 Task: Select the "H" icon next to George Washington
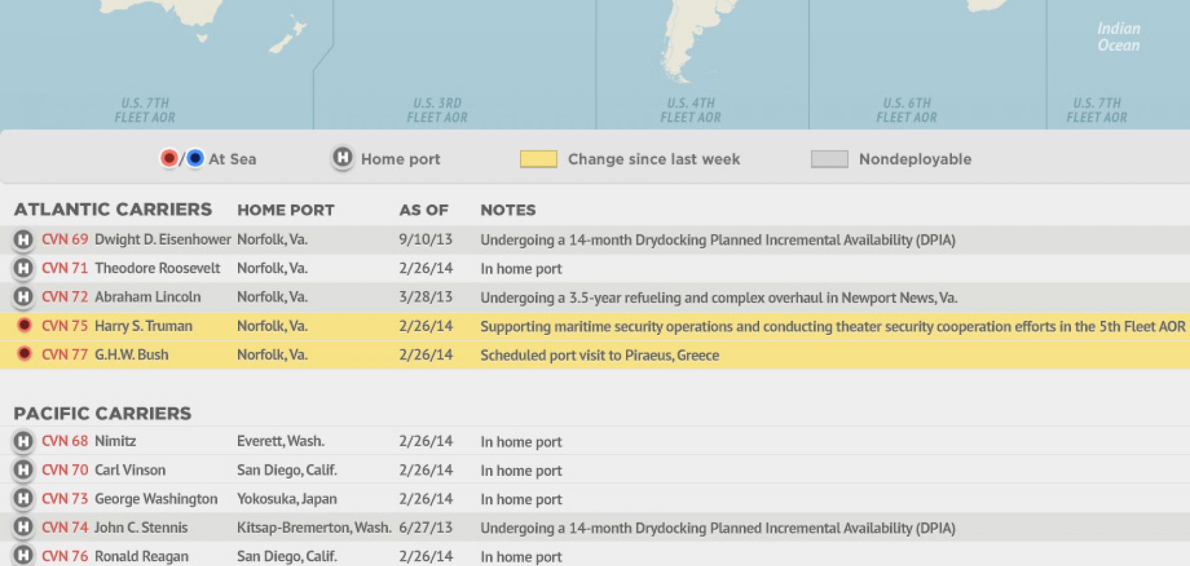pyautogui.click(x=24, y=499)
